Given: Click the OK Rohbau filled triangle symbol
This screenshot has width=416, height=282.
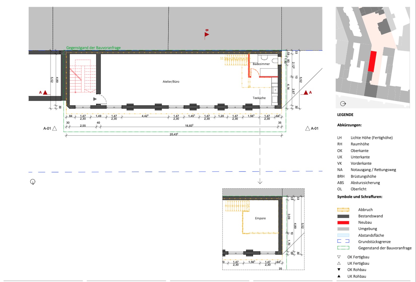Looking at the screenshot, I should click(x=339, y=270).
